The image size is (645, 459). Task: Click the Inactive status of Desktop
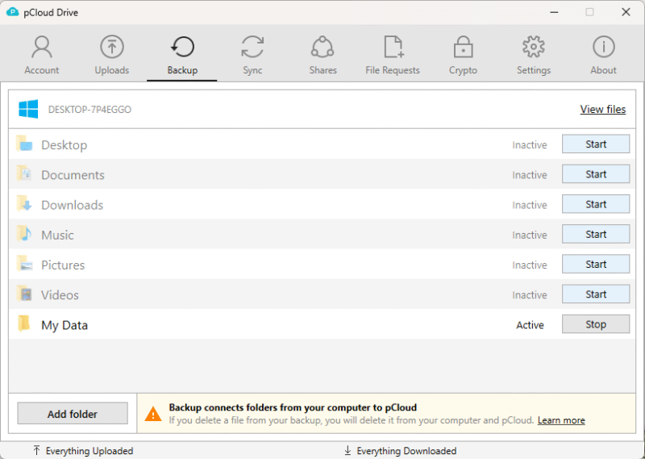[530, 145]
